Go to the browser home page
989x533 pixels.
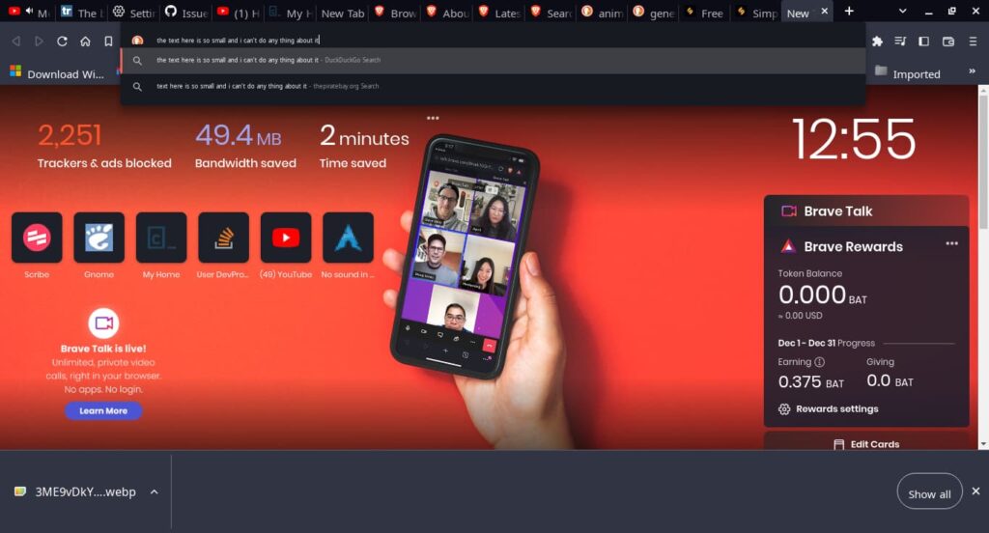coord(85,41)
